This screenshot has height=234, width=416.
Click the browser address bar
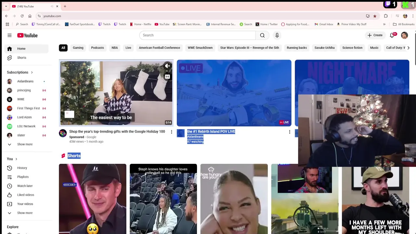201,16
